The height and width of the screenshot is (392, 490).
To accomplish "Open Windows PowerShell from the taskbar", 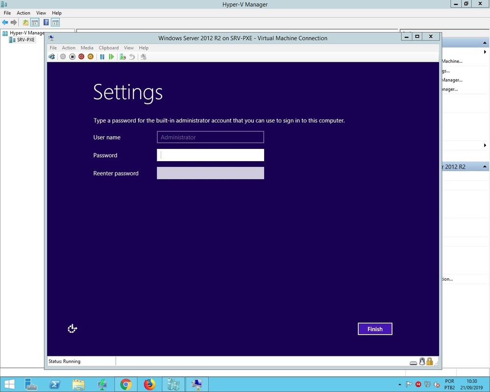I will (55, 384).
